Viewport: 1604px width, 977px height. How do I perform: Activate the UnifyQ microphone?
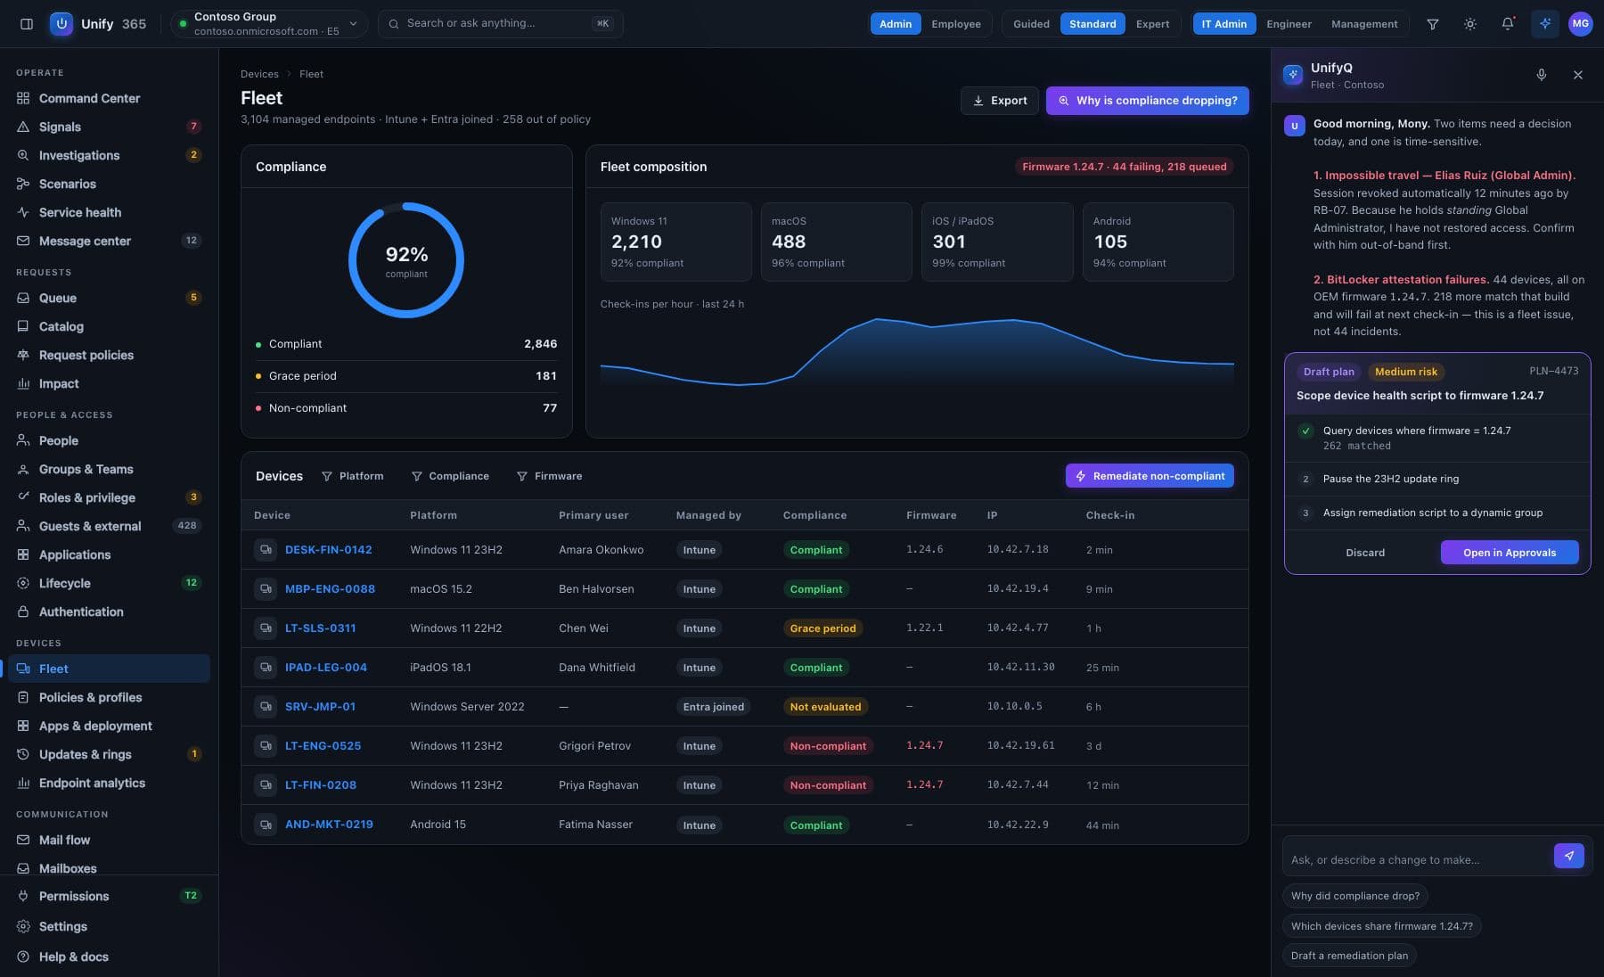1542,75
